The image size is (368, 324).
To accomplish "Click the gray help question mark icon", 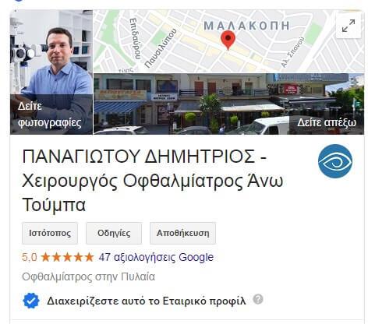I will (x=258, y=299).
